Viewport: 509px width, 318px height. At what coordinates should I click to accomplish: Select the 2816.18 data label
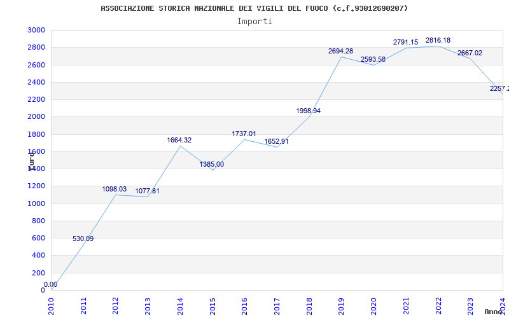point(438,41)
